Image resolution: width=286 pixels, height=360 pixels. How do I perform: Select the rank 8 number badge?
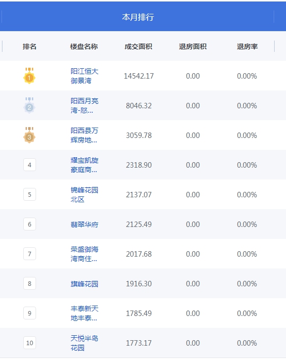[x=30, y=283]
